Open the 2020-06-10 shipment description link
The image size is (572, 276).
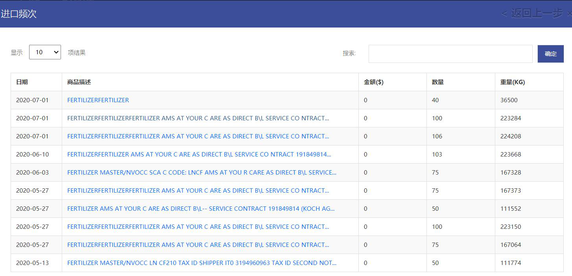199,155
